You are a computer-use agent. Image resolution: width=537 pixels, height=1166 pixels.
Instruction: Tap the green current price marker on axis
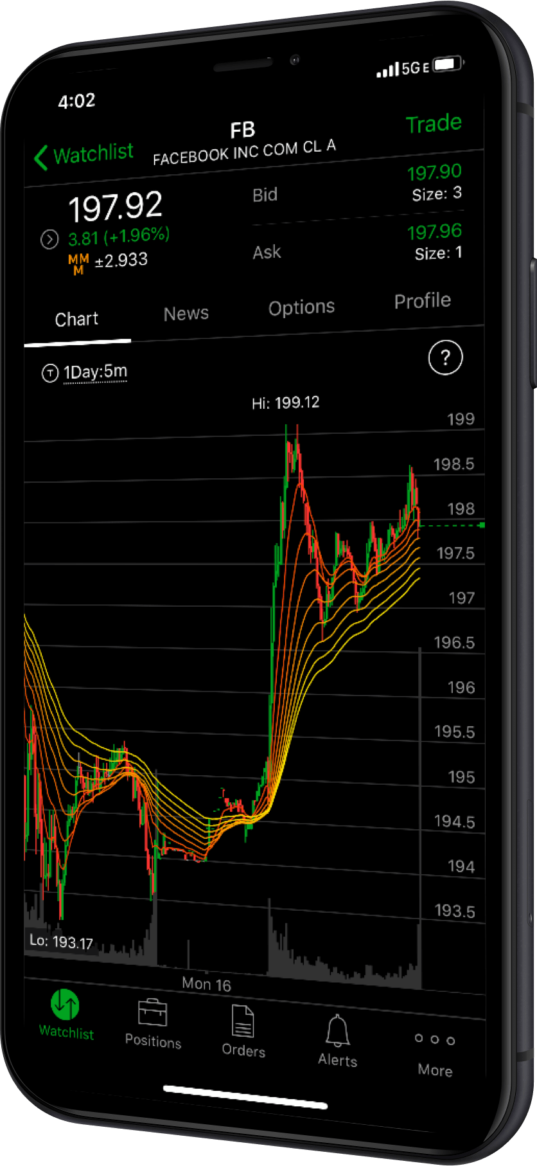[x=482, y=526]
